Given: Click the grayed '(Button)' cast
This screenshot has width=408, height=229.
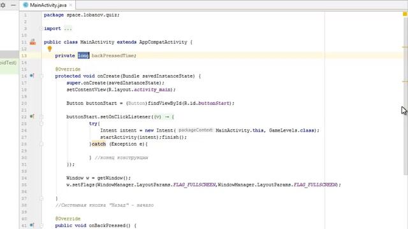Looking at the screenshot, I should [x=136, y=103].
